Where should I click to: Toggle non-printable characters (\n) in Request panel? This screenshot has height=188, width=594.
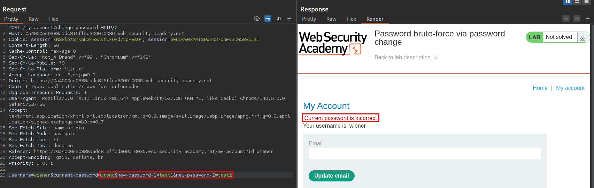pos(279,19)
